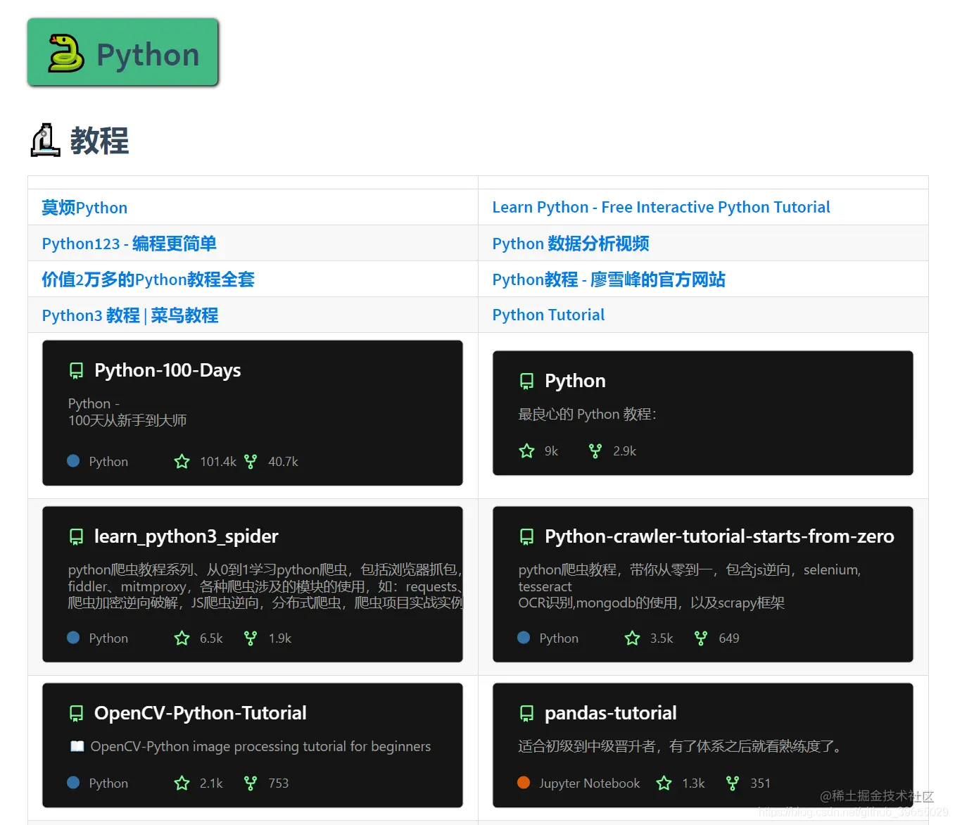Click the green Python badge button
This screenshot has width=955, height=825.
coord(123,53)
